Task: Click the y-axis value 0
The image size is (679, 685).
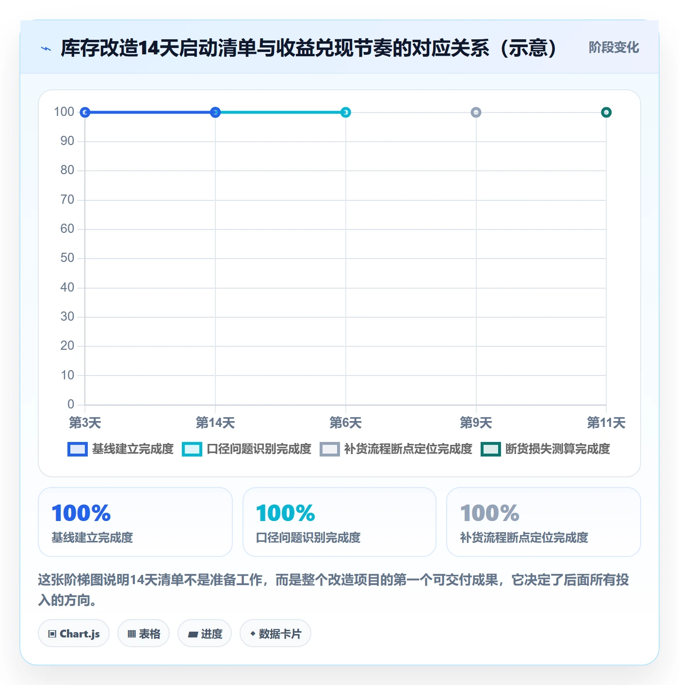Action: point(71,404)
